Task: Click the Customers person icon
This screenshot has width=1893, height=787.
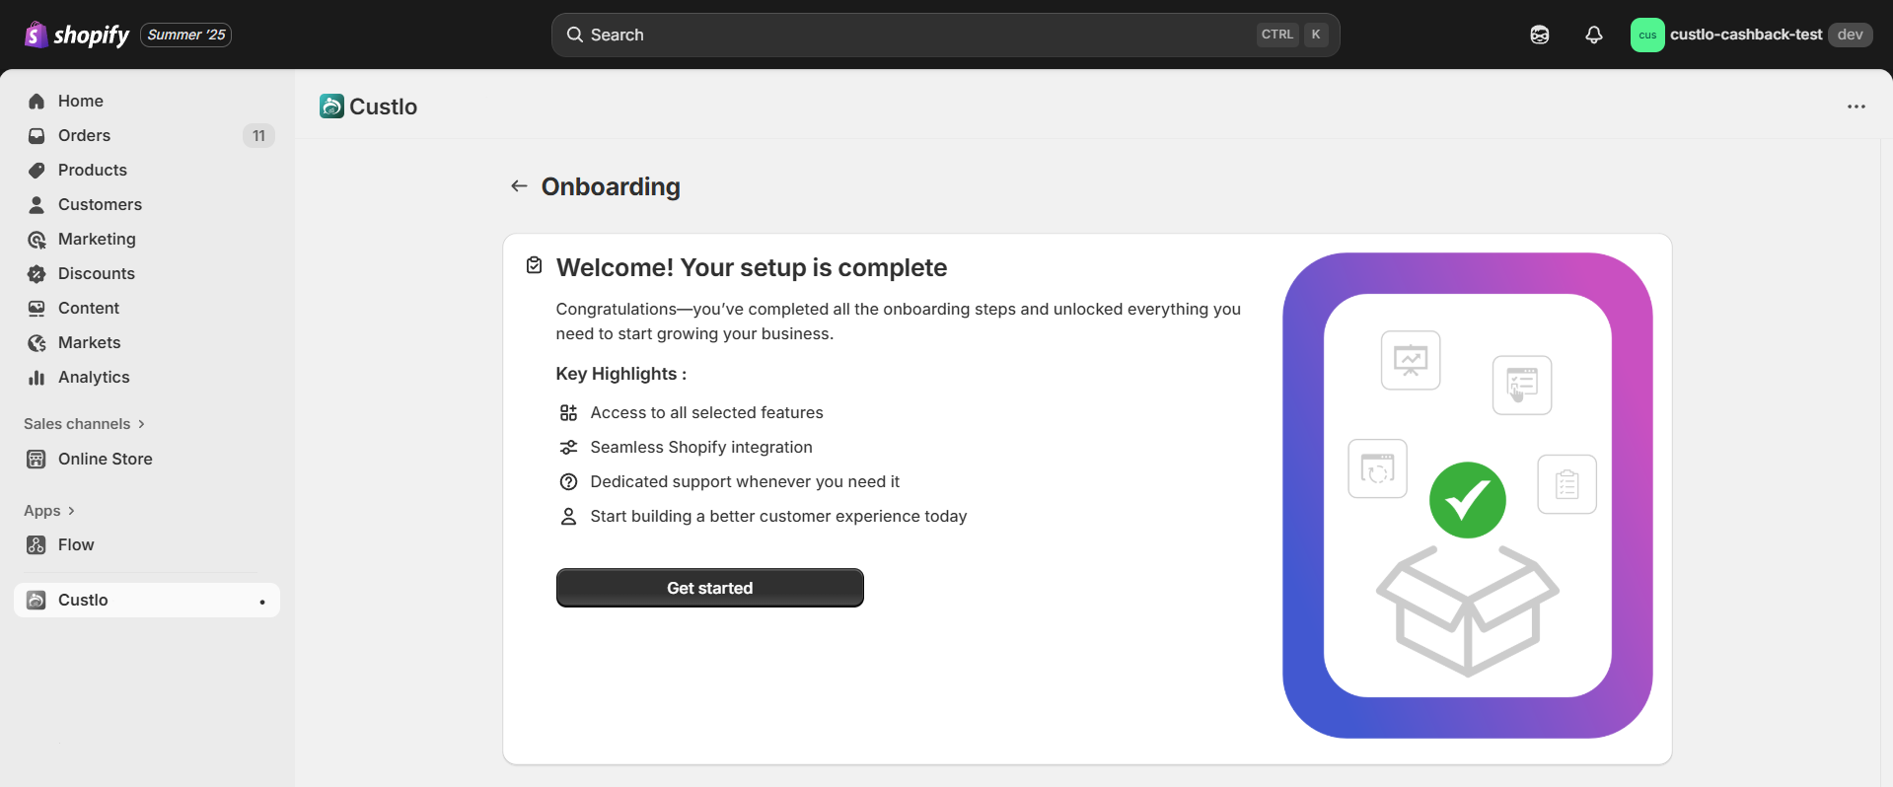Action: pyautogui.click(x=36, y=204)
